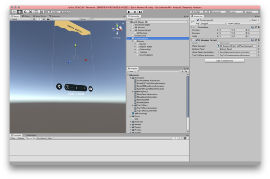Select the Move tool

pos(20,12)
